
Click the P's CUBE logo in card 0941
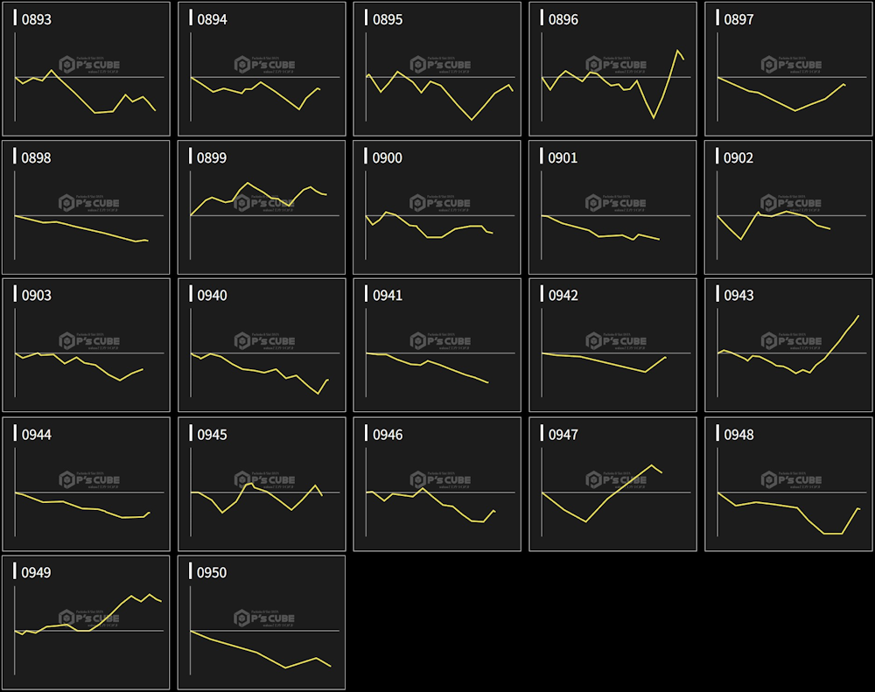click(x=440, y=340)
